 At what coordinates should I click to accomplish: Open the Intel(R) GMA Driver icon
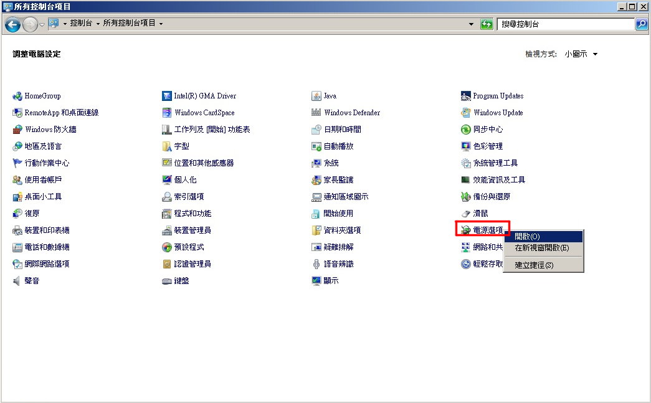click(x=166, y=97)
